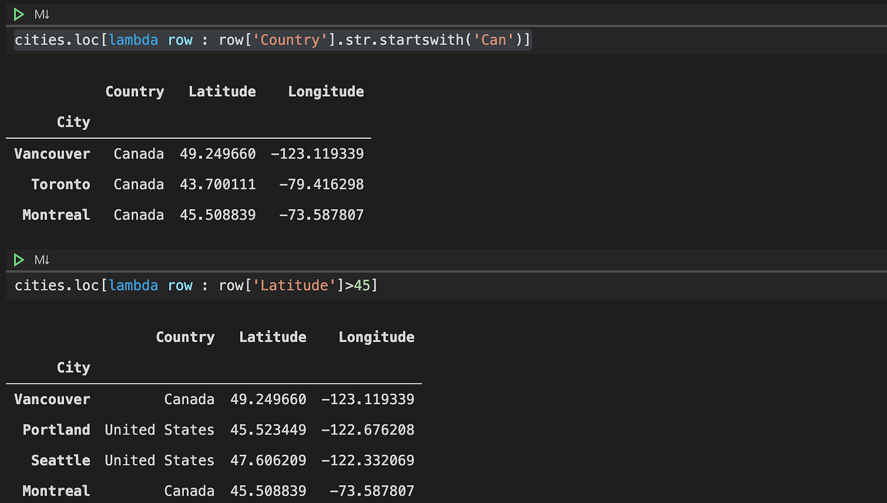The image size is (887, 503).
Task: Click the 'Latitude' string in the second cell
Action: pos(293,285)
